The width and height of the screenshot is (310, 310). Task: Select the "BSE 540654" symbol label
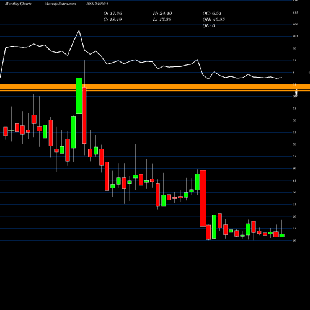point(97,4)
